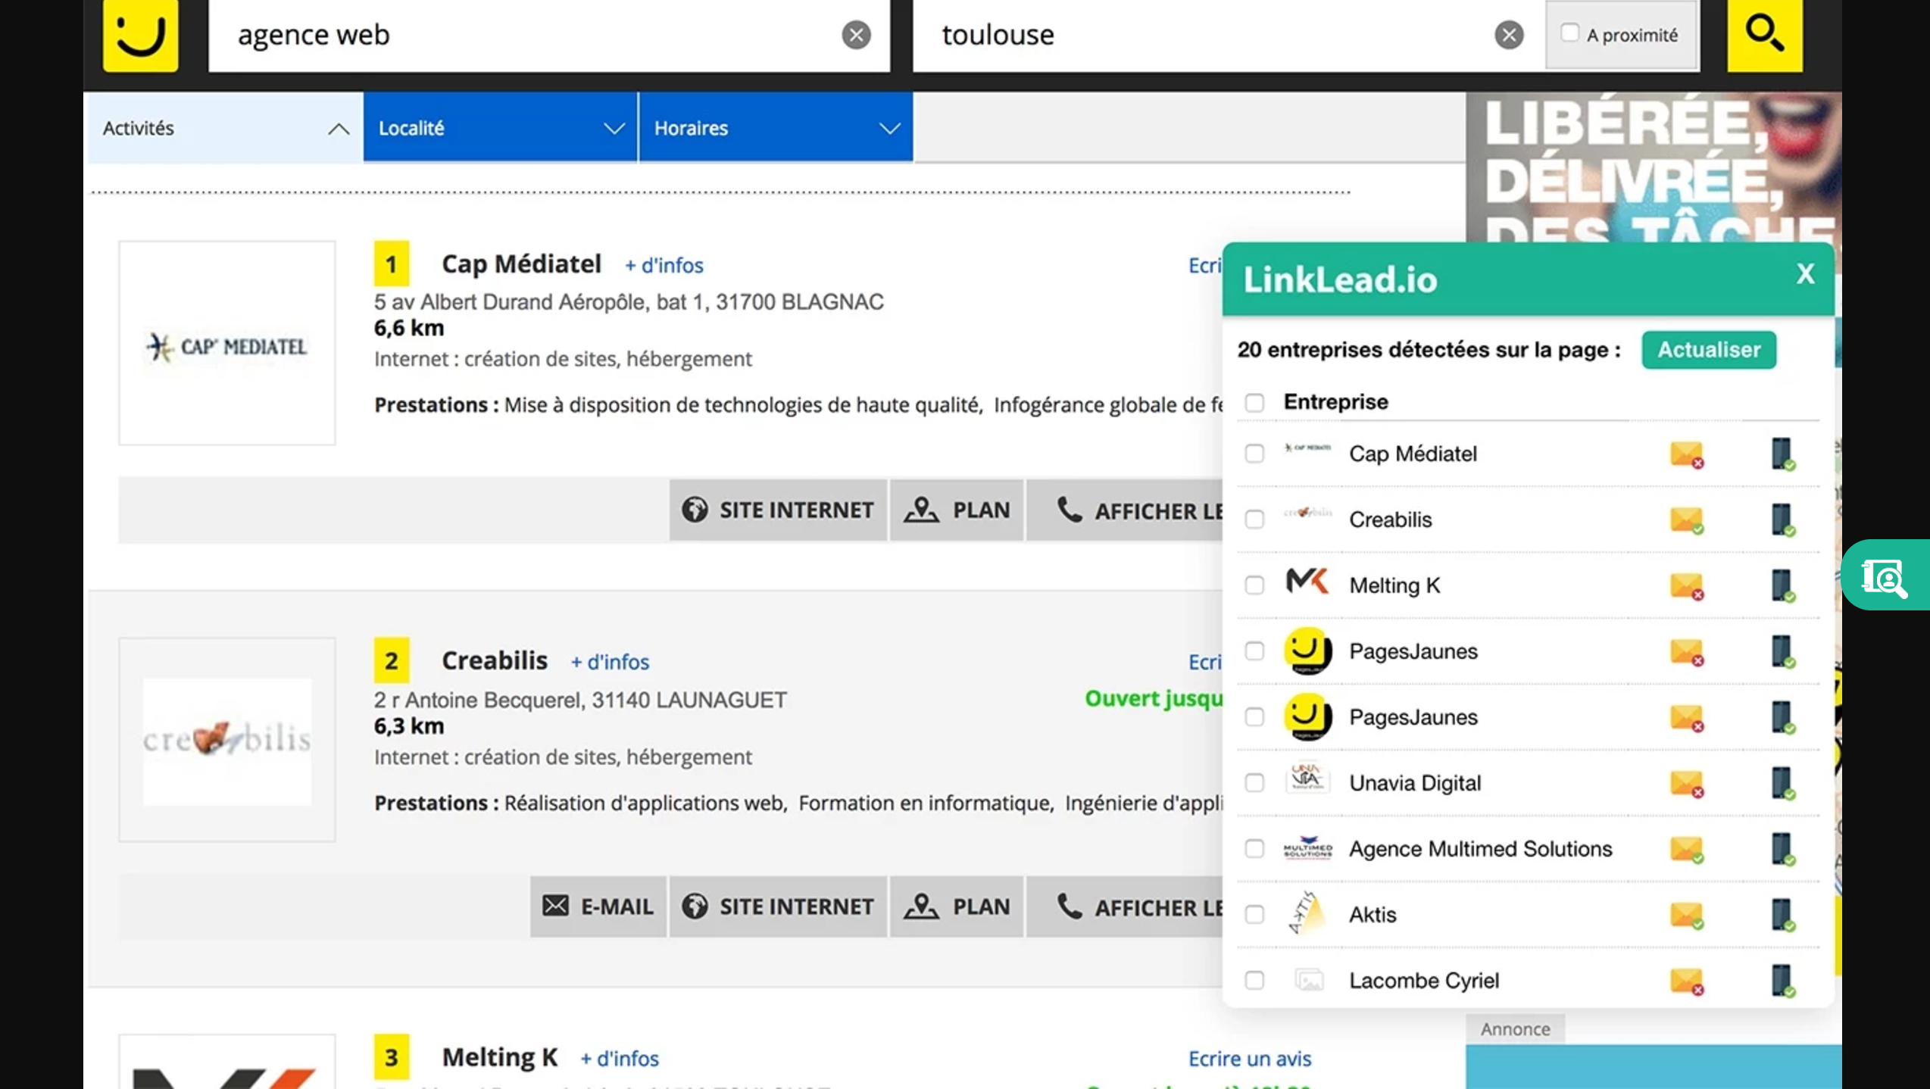
Task: Collapse the Activités filter
Action: point(225,128)
